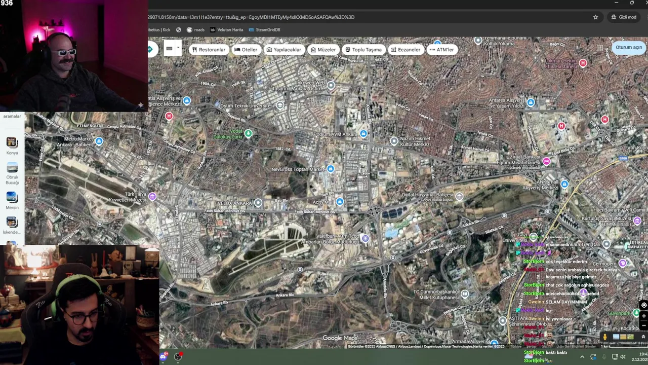Open the SteamGridDB bookmark

click(x=264, y=29)
